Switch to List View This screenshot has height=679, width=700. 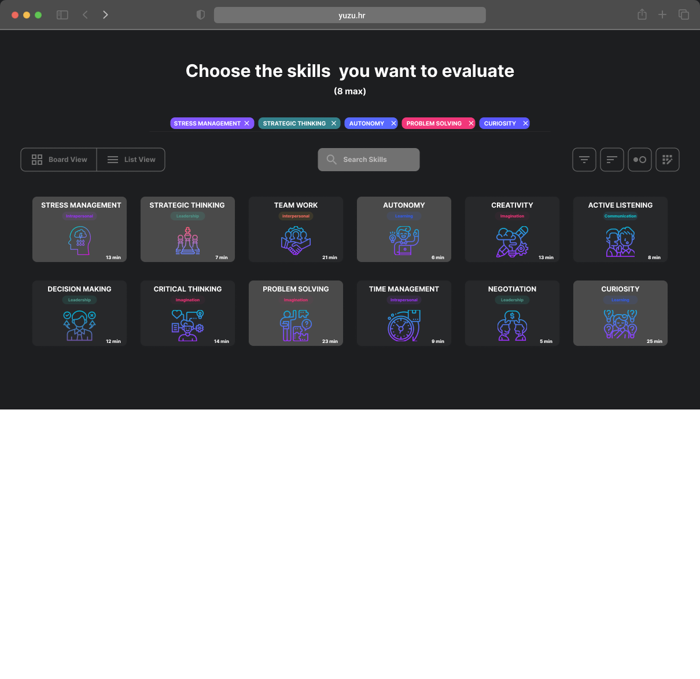pos(131,160)
